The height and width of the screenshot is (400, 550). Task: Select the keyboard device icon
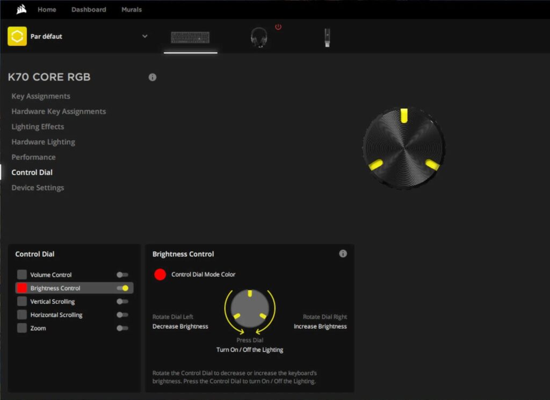190,38
